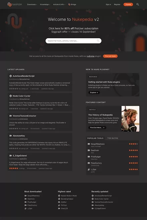147x220 pixels.
Task: Click the AutoSaveRenderScript python icon in Latest Uploads
Action: [11, 76]
